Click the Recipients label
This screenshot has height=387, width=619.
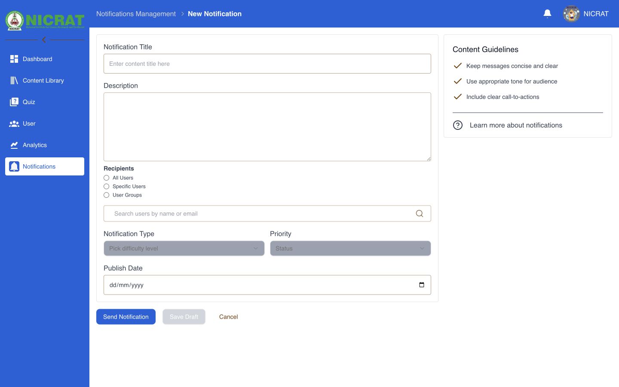(x=119, y=169)
